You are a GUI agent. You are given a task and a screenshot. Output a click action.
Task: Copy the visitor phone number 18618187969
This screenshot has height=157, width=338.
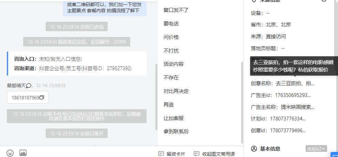pyautogui.click(x=42, y=98)
